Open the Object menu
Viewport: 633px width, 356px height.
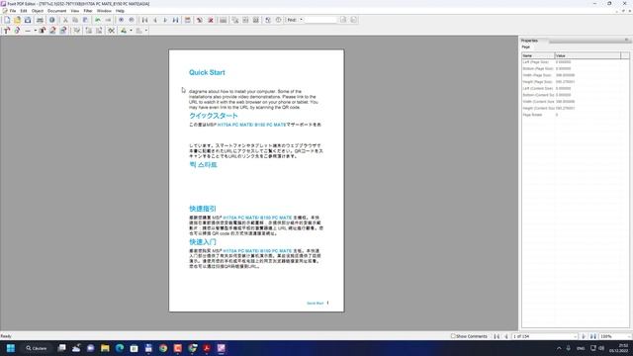pyautogui.click(x=38, y=11)
